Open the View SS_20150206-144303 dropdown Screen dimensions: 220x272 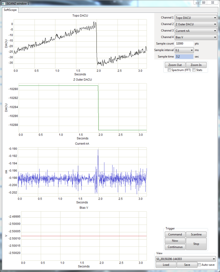pos(186,259)
